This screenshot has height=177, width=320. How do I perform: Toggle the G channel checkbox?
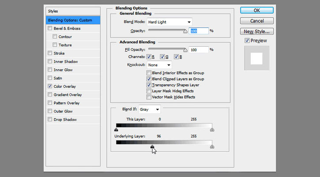pyautogui.click(x=162, y=57)
